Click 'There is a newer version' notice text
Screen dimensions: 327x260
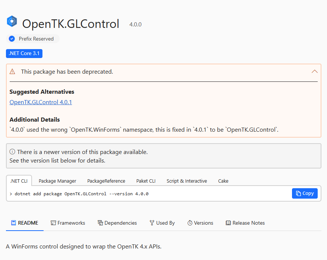coord(82,152)
